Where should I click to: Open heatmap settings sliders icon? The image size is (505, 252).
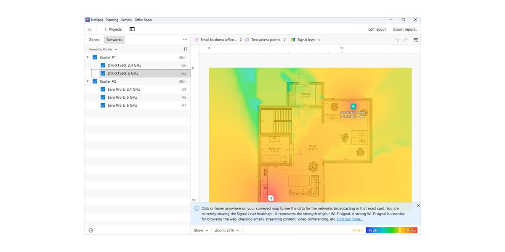[x=416, y=40]
